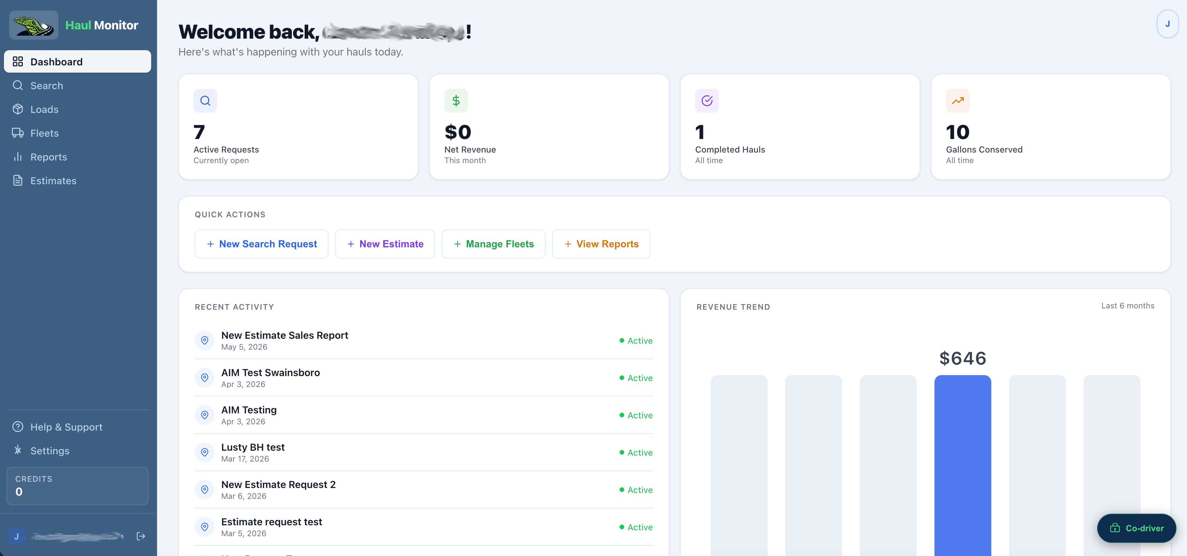Open the Net Revenue card
Screen dimensions: 1187x556
549,127
